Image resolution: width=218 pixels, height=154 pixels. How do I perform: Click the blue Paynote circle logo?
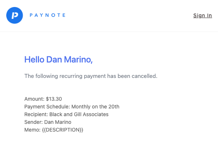15,15
